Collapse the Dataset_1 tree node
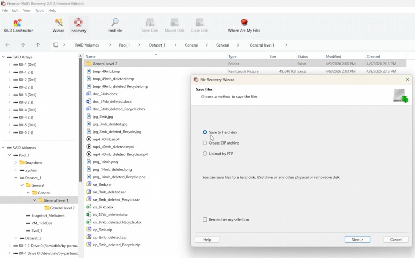 point(16,178)
